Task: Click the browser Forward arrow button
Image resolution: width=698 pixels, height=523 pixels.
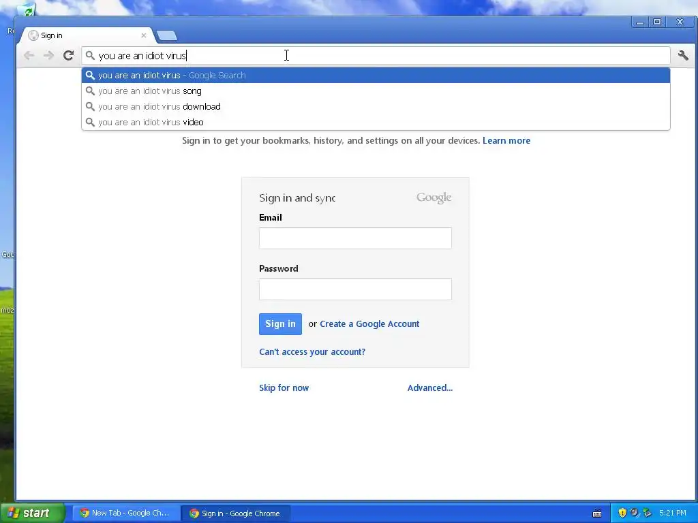Action: pos(48,56)
